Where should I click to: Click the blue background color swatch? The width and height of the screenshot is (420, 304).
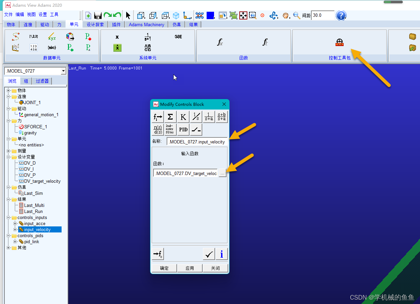(x=210, y=15)
